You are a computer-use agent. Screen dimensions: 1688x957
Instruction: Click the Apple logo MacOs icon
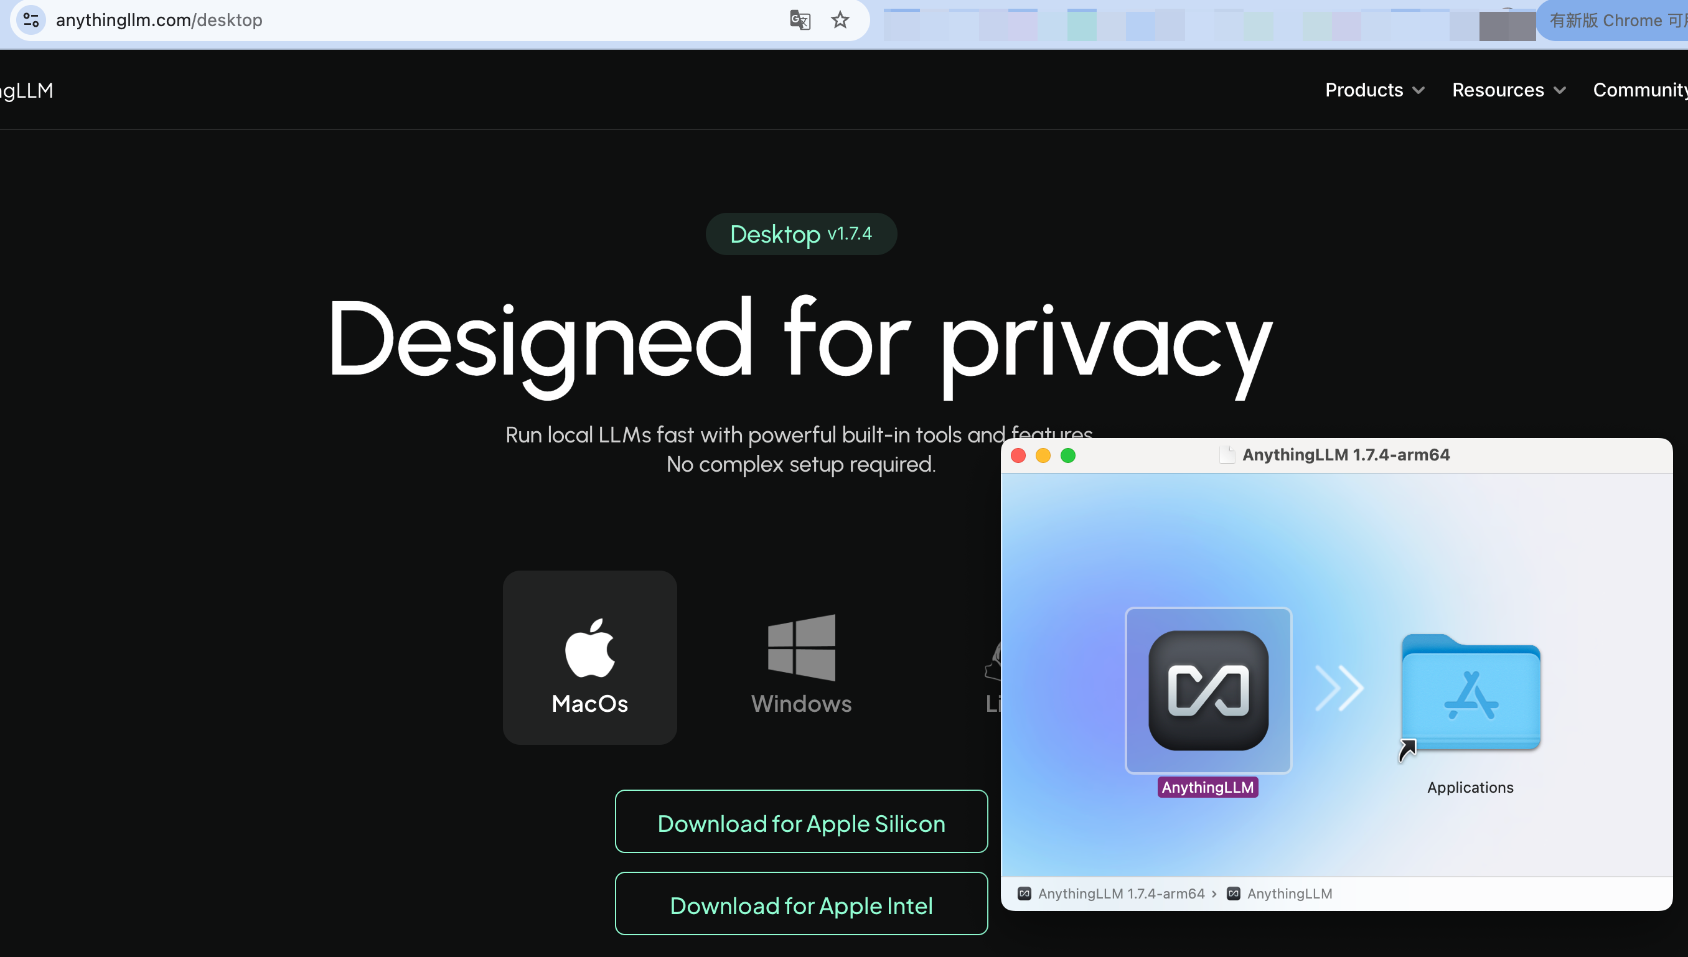coord(589,647)
